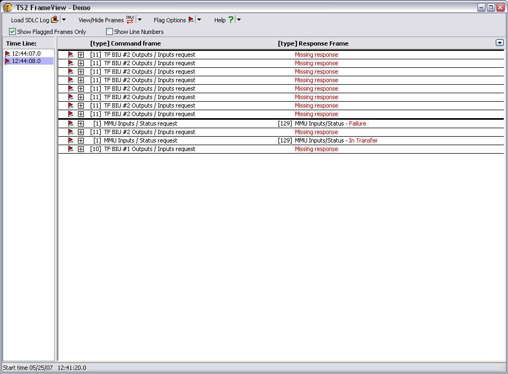Click the flag icon on the first TF BIU #2 row

(x=71, y=55)
